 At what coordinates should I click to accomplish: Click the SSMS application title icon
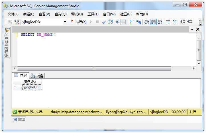pos(6,6)
